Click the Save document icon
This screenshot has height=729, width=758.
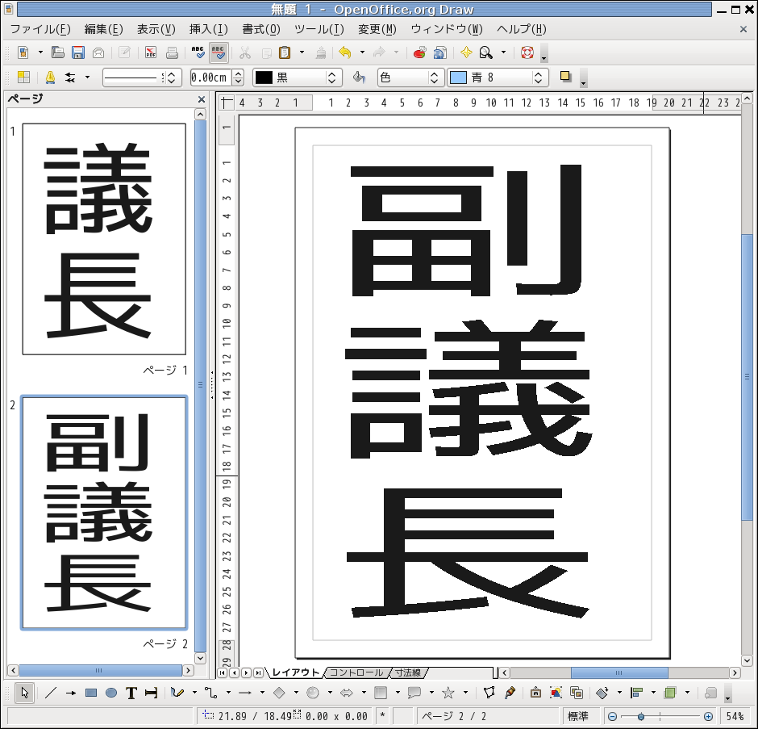click(78, 53)
